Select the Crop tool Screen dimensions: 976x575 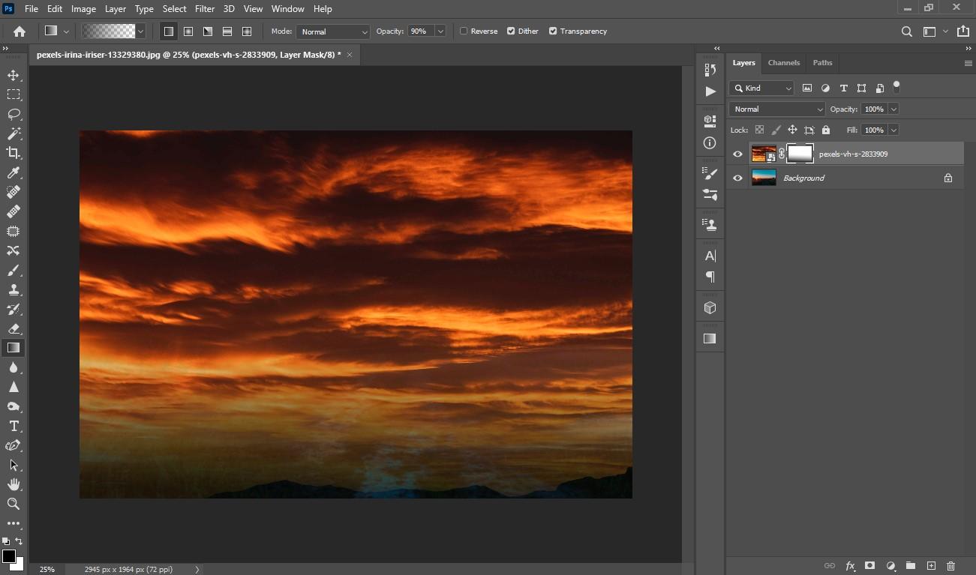tap(14, 153)
